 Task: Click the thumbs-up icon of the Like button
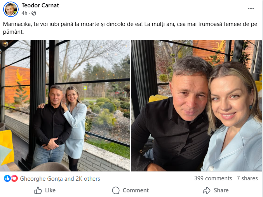38,190
